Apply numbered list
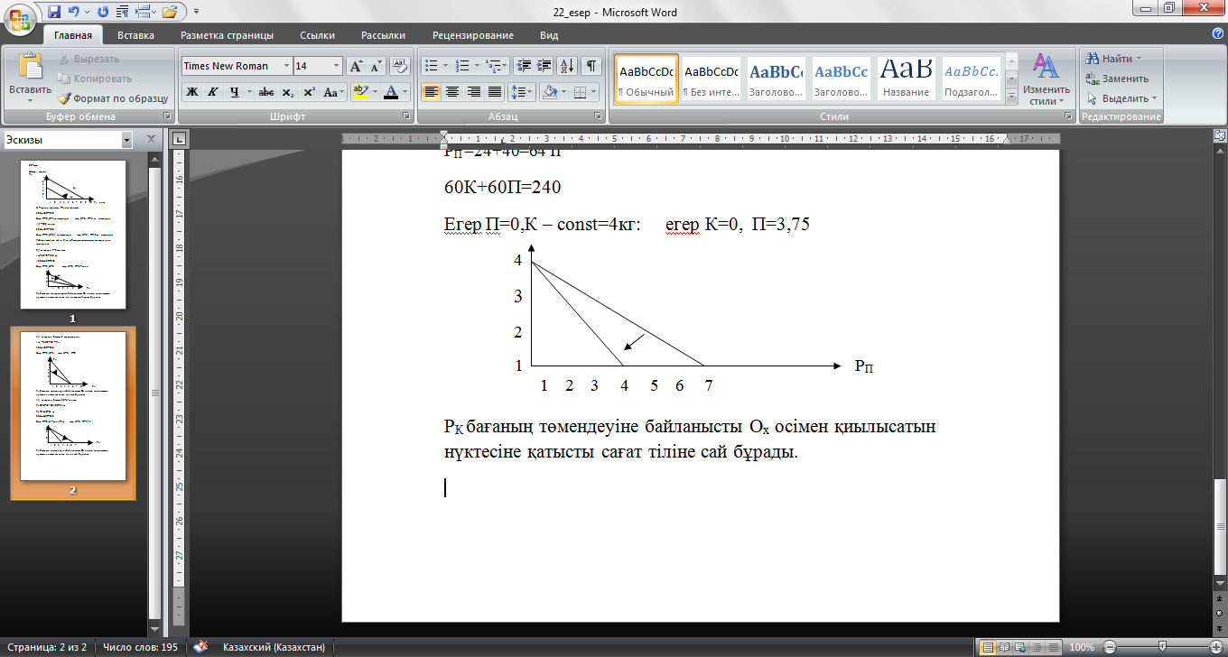The image size is (1228, 657). tap(463, 66)
